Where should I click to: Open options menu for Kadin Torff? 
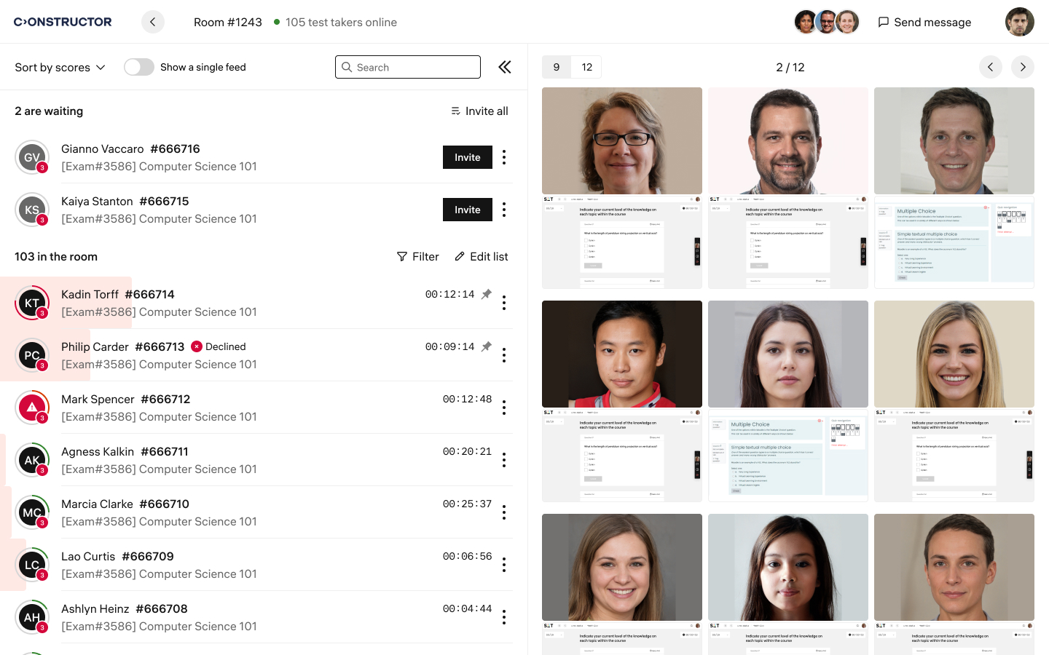coord(504,303)
